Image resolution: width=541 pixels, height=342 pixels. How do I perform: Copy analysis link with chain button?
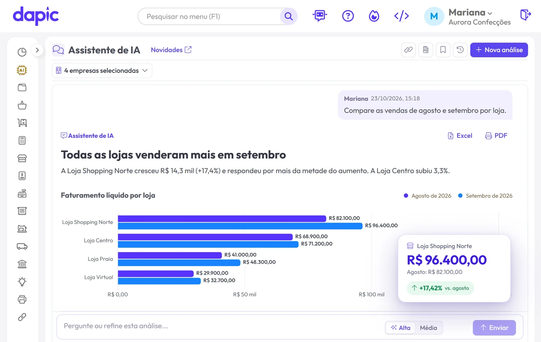409,50
